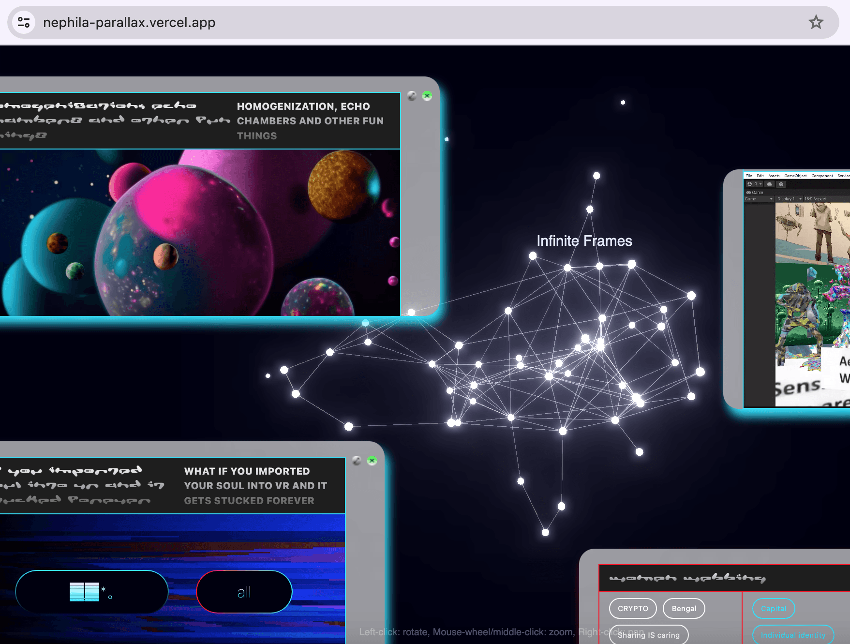This screenshot has width=850, height=644.
Task: Expand the Homogenization card with gray arrow icon
Action: pos(412,96)
